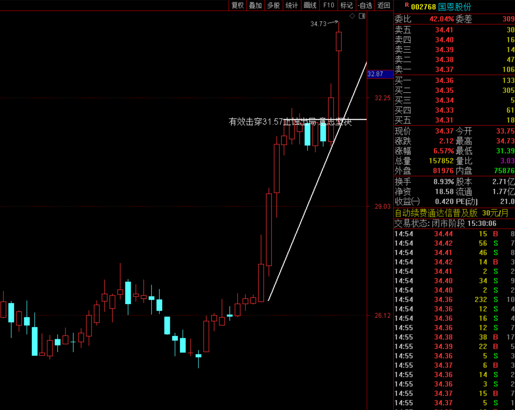Select the 卖一 ask price 34.37
Screen dimensions: 515x410
point(444,70)
